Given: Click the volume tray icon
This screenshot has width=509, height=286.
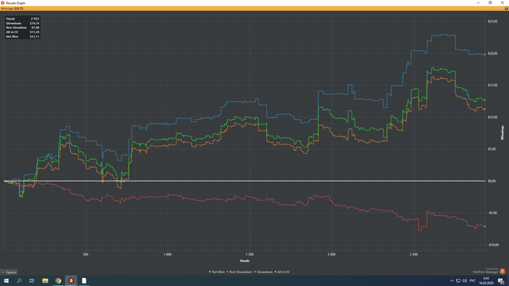Looking at the screenshot, I should [465, 281].
